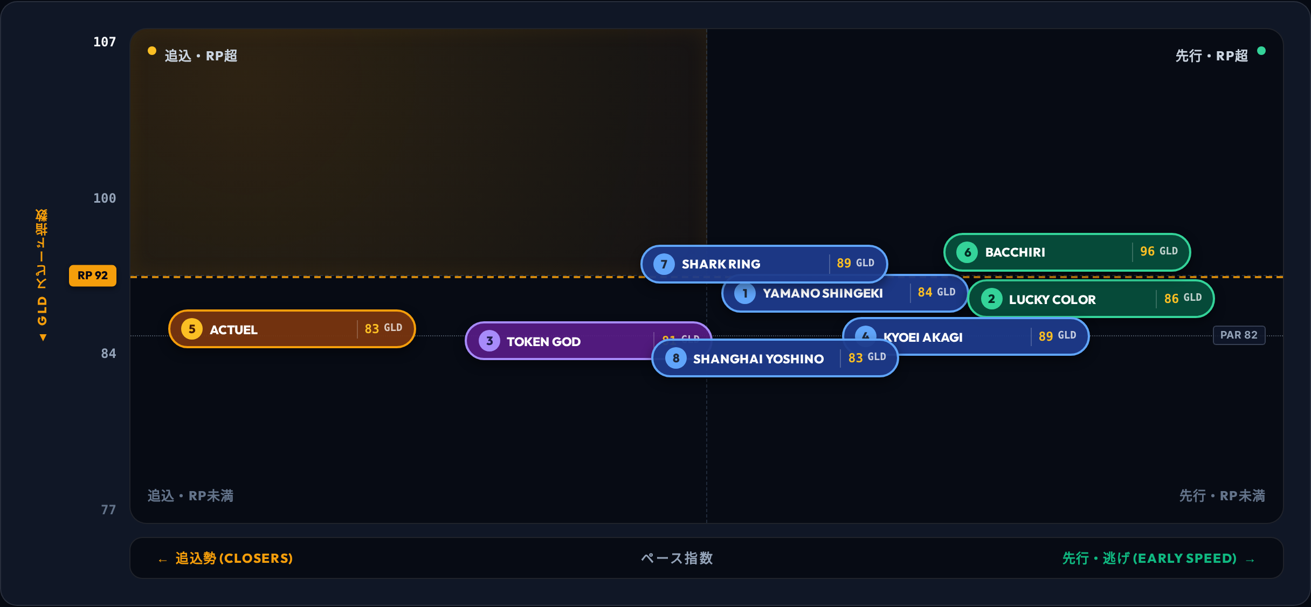Click the yellow dot beside 追込・RP超
This screenshot has height=607, width=1311.
[152, 51]
